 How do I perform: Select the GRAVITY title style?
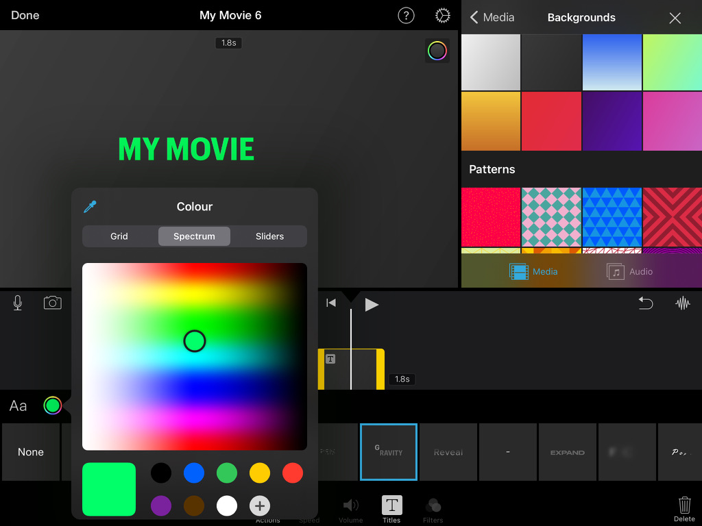pos(388,451)
